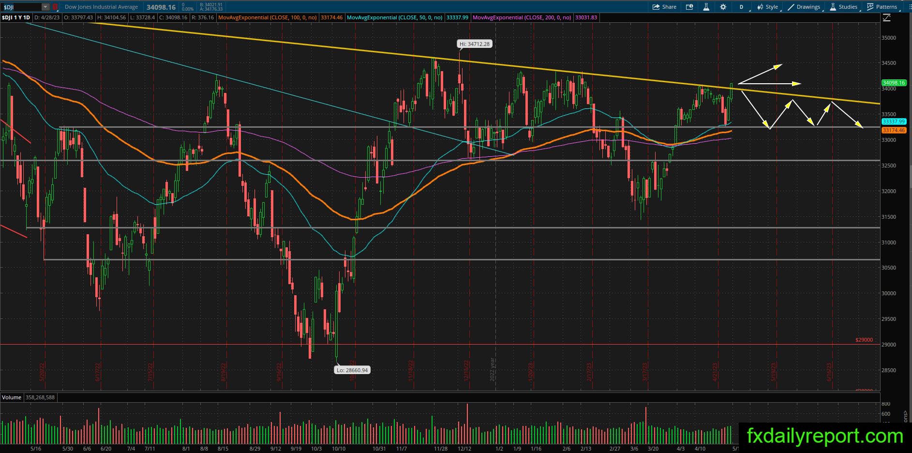Click the flask icon next to the gear
912x453 pixels.
coord(706,7)
